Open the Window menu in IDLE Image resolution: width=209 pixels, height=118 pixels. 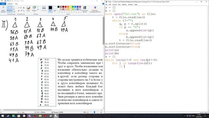click(x=130, y=4)
